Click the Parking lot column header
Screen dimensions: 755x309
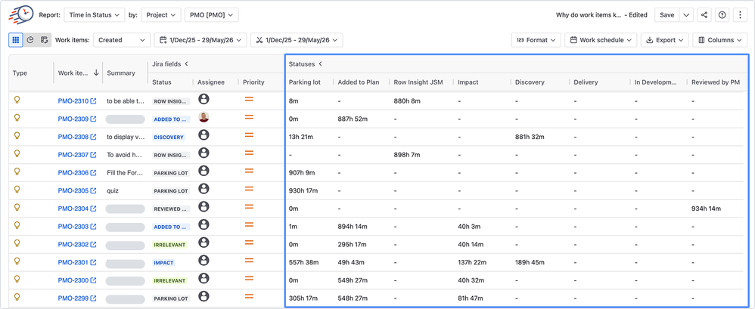click(305, 82)
